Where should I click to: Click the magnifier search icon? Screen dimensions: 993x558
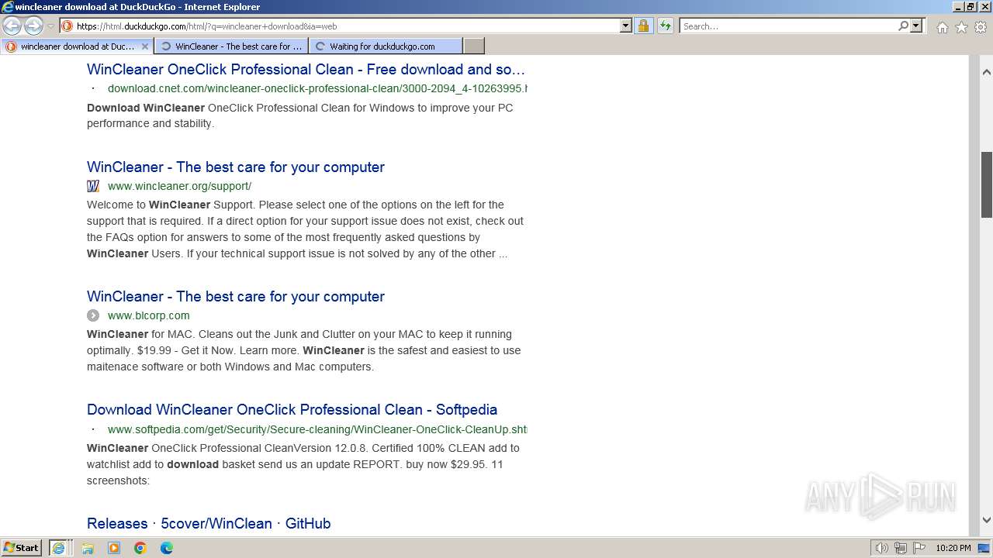[903, 26]
